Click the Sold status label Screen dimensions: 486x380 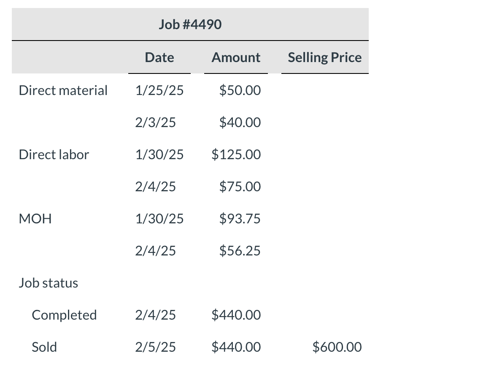[x=44, y=347]
